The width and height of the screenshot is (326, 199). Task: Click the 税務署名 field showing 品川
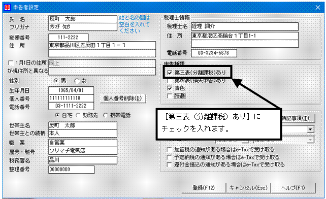click(x=83, y=160)
